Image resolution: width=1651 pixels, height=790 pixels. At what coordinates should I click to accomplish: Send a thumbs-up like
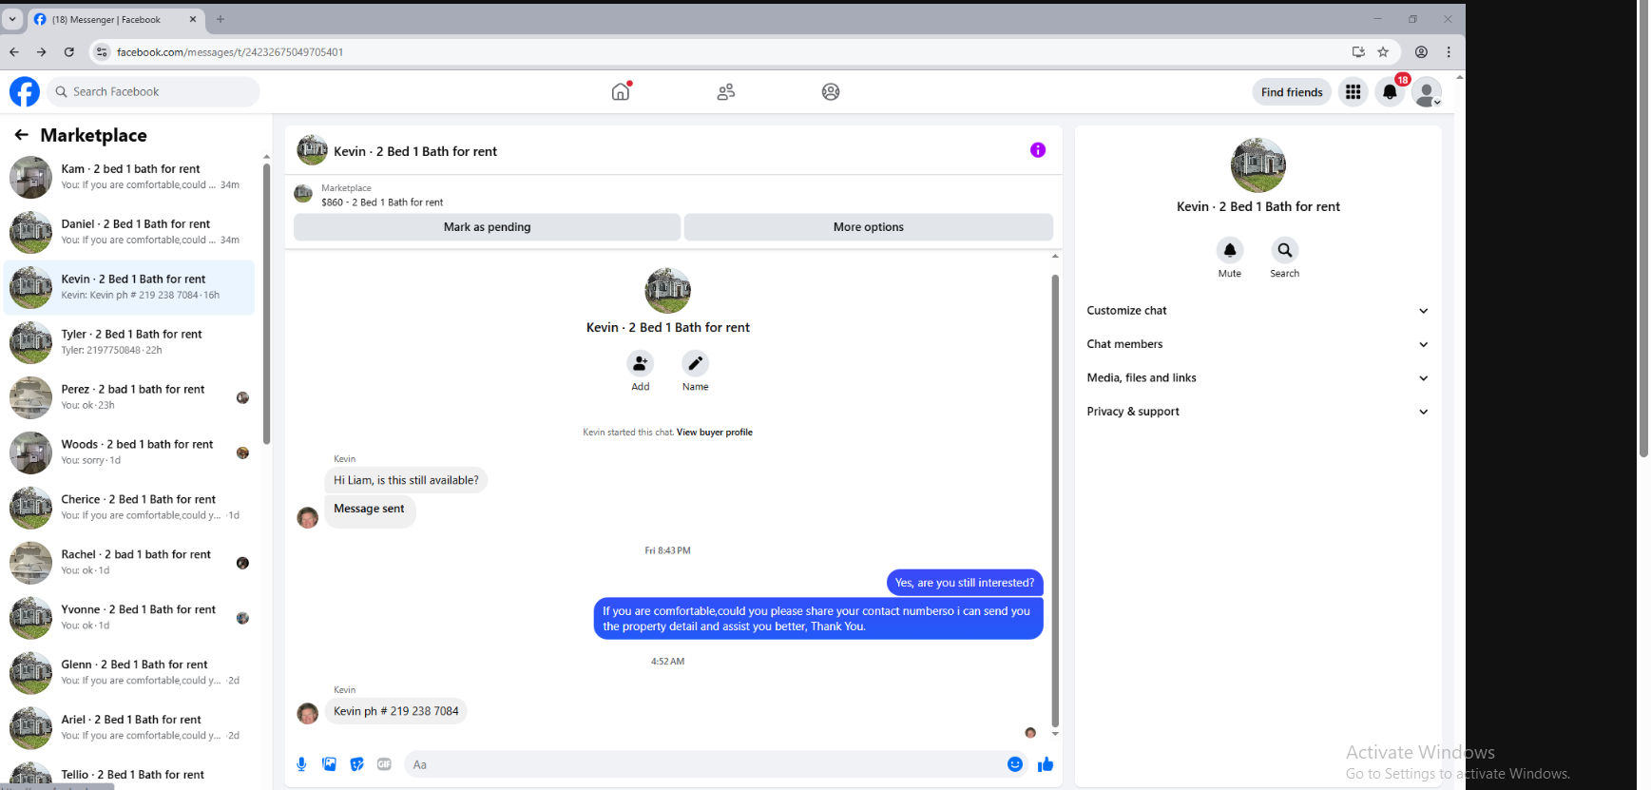pos(1046,764)
